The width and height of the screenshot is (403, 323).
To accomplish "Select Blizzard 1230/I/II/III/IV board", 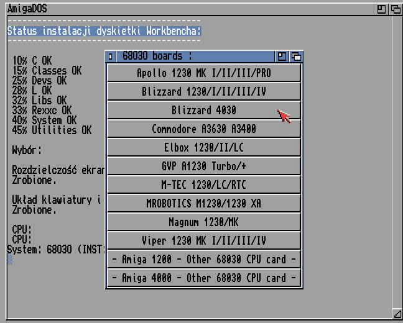I will [204, 92].
